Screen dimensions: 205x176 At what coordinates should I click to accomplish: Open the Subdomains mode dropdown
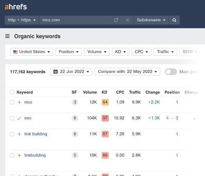(x=151, y=20)
